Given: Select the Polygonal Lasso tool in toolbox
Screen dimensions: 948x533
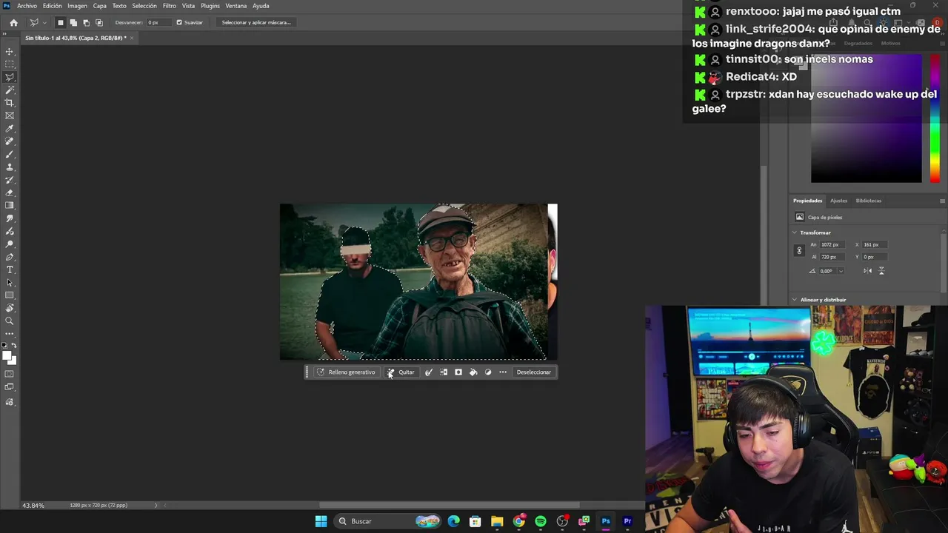Looking at the screenshot, I should coord(10,77).
